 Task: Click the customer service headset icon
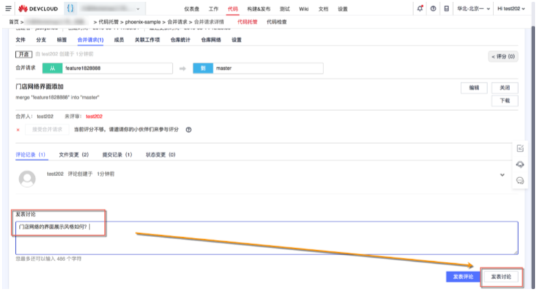pos(520,165)
